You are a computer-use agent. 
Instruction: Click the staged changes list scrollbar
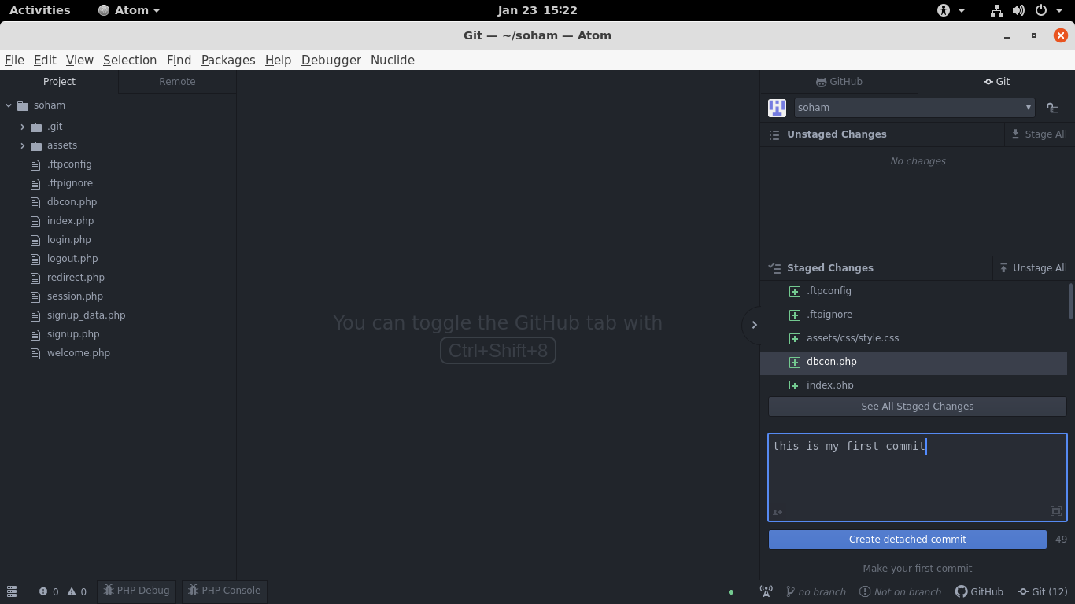[x=1070, y=301]
